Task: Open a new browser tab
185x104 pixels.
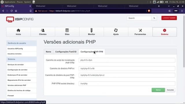Action: tap(159, 6)
